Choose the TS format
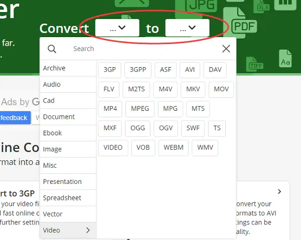The width and height of the screenshot is (301, 240). pos(217,128)
